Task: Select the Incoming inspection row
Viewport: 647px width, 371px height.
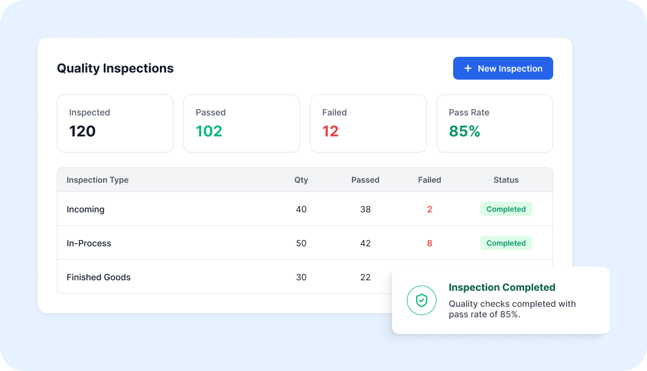Action: click(x=305, y=209)
